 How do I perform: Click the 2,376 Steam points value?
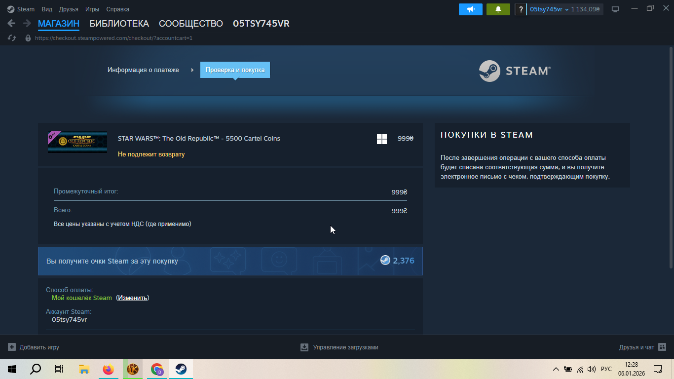(x=404, y=261)
